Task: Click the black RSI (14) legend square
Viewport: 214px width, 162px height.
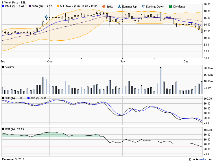Action: pos(3,129)
